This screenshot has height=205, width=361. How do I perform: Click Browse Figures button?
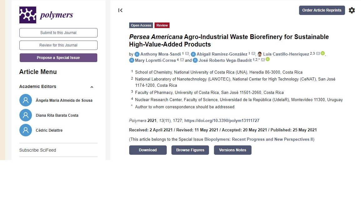190,150
